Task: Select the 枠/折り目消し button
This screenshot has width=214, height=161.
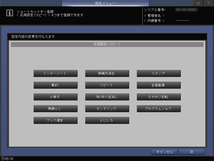Action: tap(107, 97)
